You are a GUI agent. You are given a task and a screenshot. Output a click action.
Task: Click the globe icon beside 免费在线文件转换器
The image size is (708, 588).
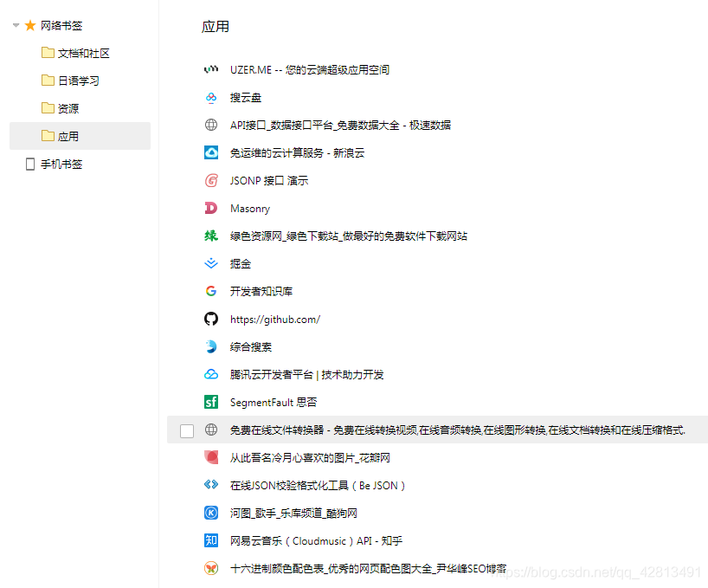[211, 430]
